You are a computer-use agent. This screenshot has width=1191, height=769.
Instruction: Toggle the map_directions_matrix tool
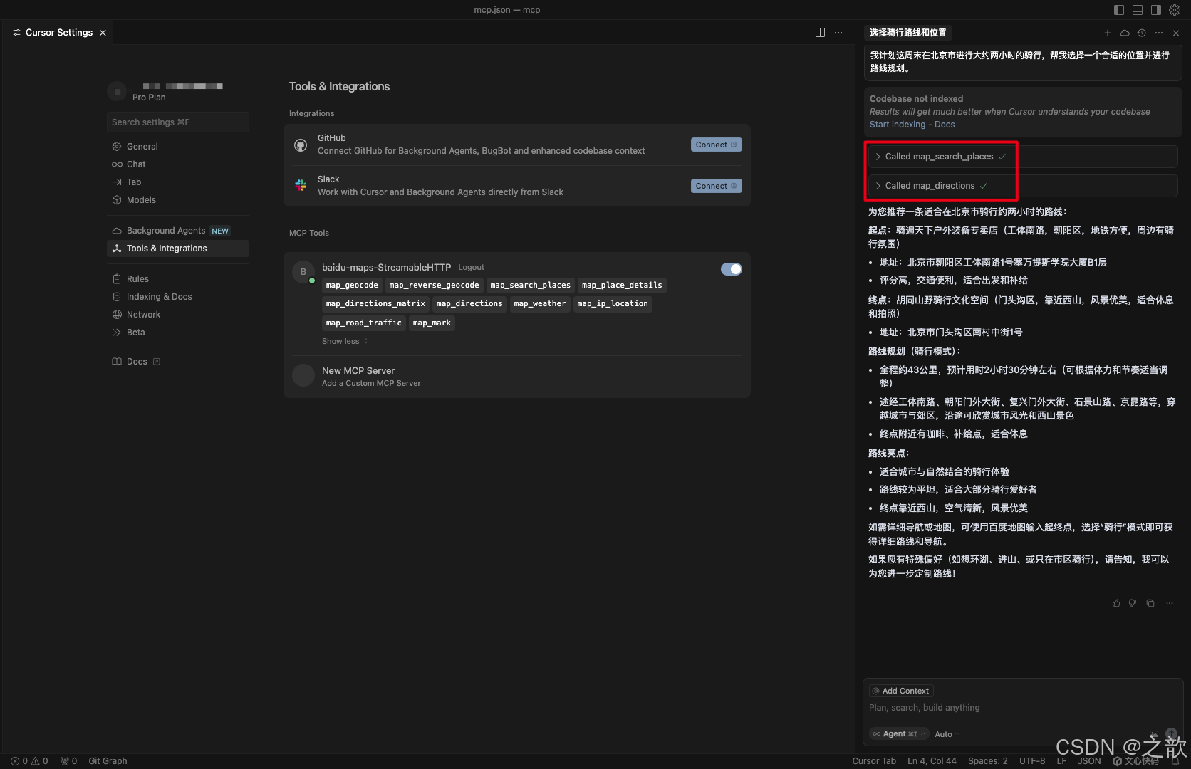(x=375, y=304)
